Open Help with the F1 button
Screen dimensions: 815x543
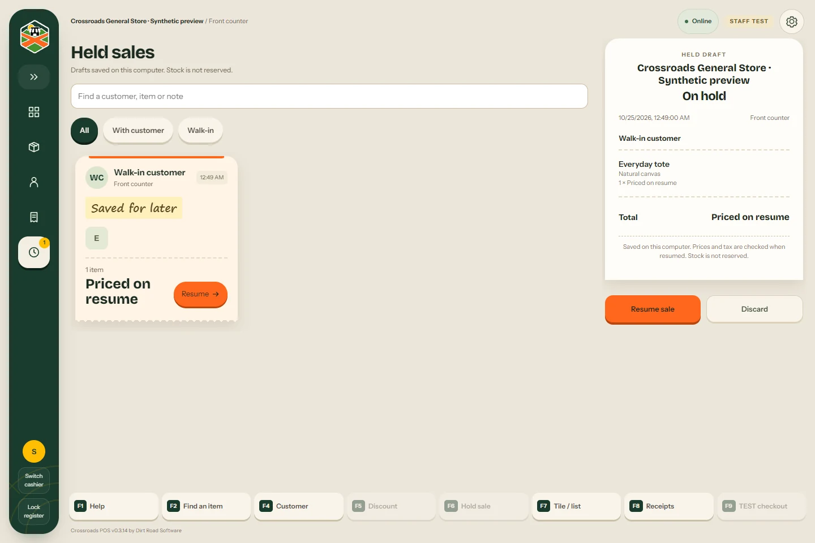[114, 506]
